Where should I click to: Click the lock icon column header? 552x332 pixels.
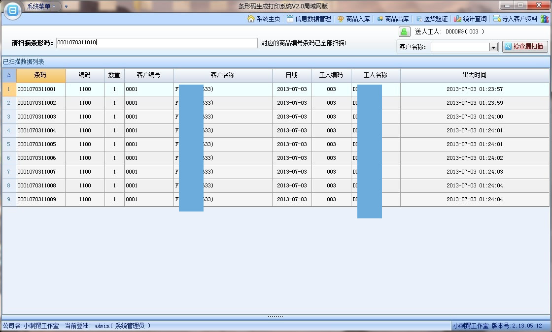pos(9,75)
